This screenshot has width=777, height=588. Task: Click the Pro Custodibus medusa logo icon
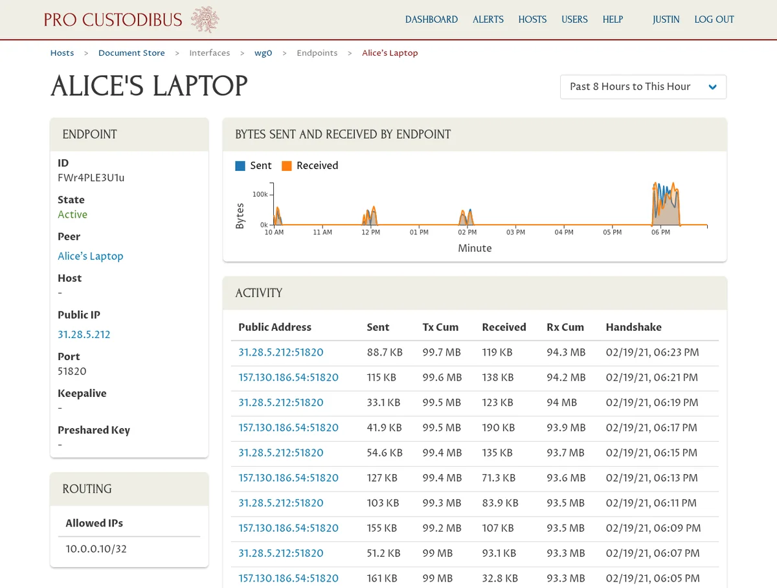pyautogui.click(x=205, y=19)
